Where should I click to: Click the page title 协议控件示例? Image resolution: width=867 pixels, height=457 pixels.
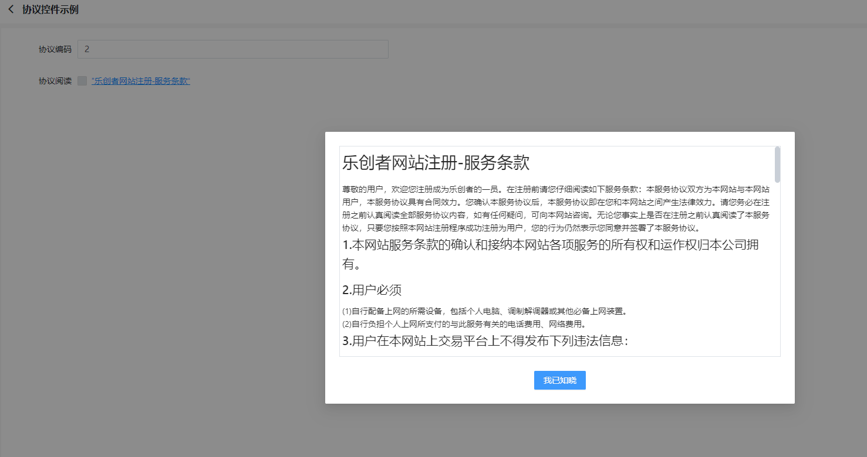point(50,10)
